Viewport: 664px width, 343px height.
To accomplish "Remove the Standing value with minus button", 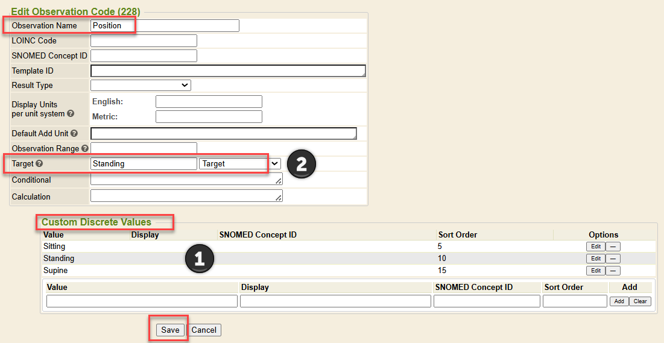I will click(613, 259).
